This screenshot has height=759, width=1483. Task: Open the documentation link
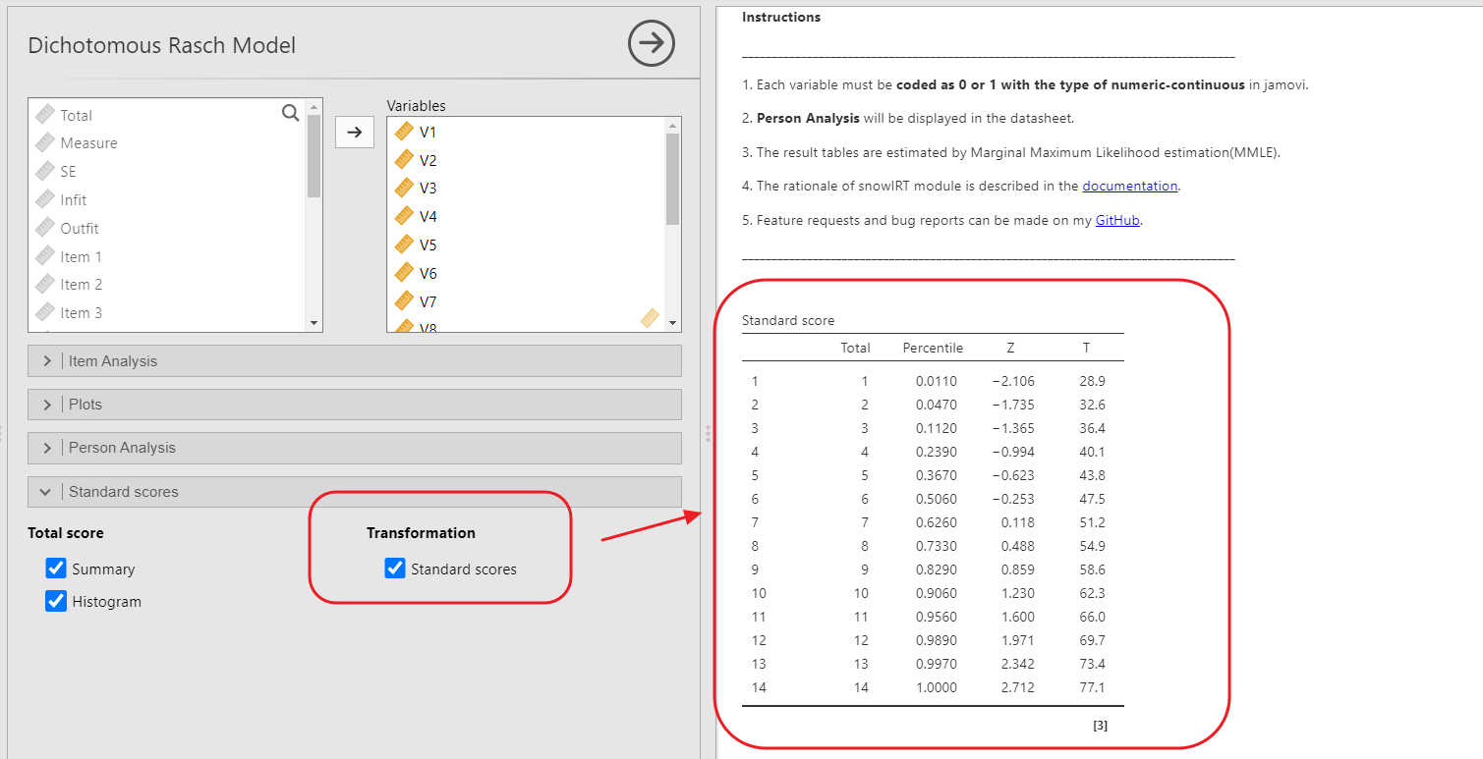point(1130,186)
